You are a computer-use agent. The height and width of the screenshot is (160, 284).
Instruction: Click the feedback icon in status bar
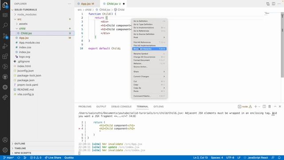point(273,158)
